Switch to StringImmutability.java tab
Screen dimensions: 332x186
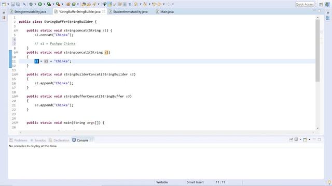point(28,11)
